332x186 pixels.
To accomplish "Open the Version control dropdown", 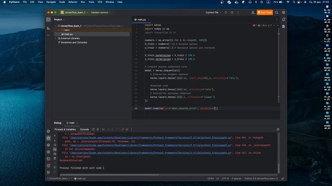I will point(101,12).
